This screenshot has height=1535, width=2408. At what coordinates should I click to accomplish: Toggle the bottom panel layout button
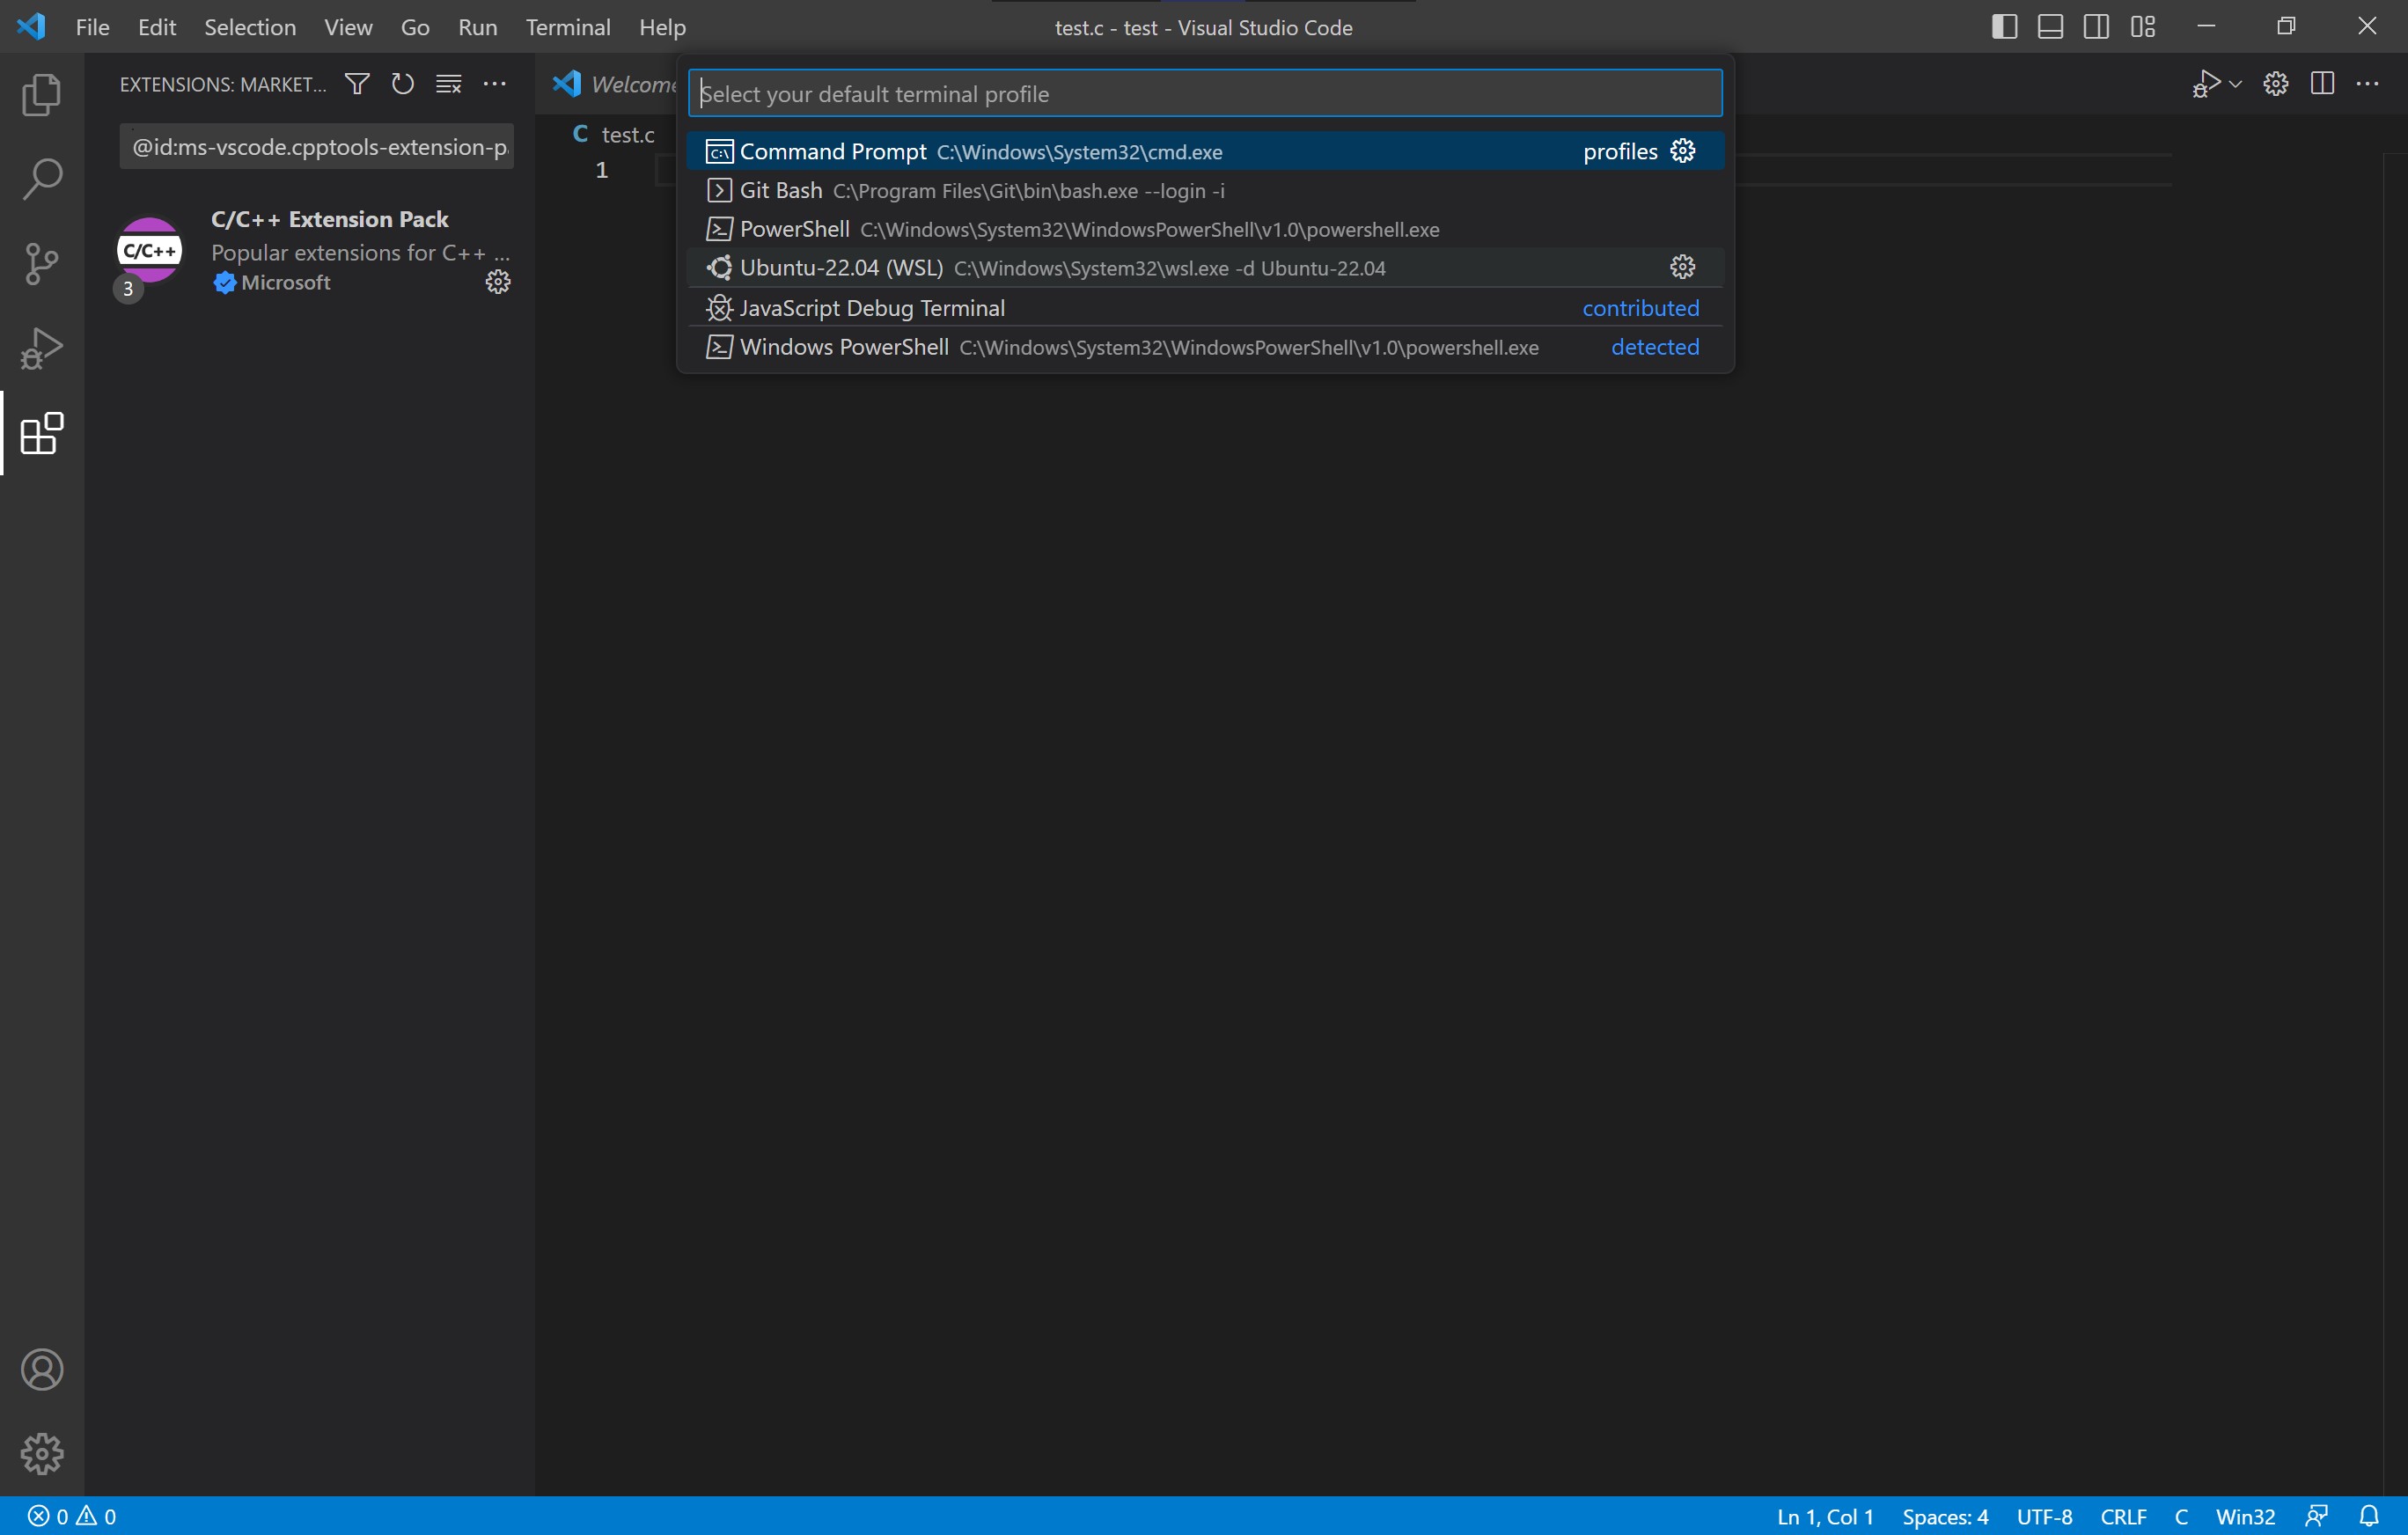[x=2050, y=27]
